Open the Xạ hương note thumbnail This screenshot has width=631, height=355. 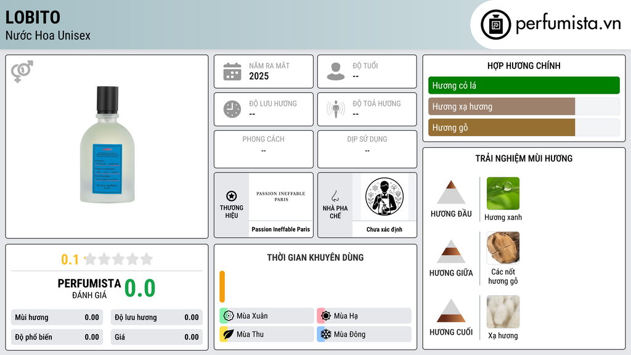point(503,312)
